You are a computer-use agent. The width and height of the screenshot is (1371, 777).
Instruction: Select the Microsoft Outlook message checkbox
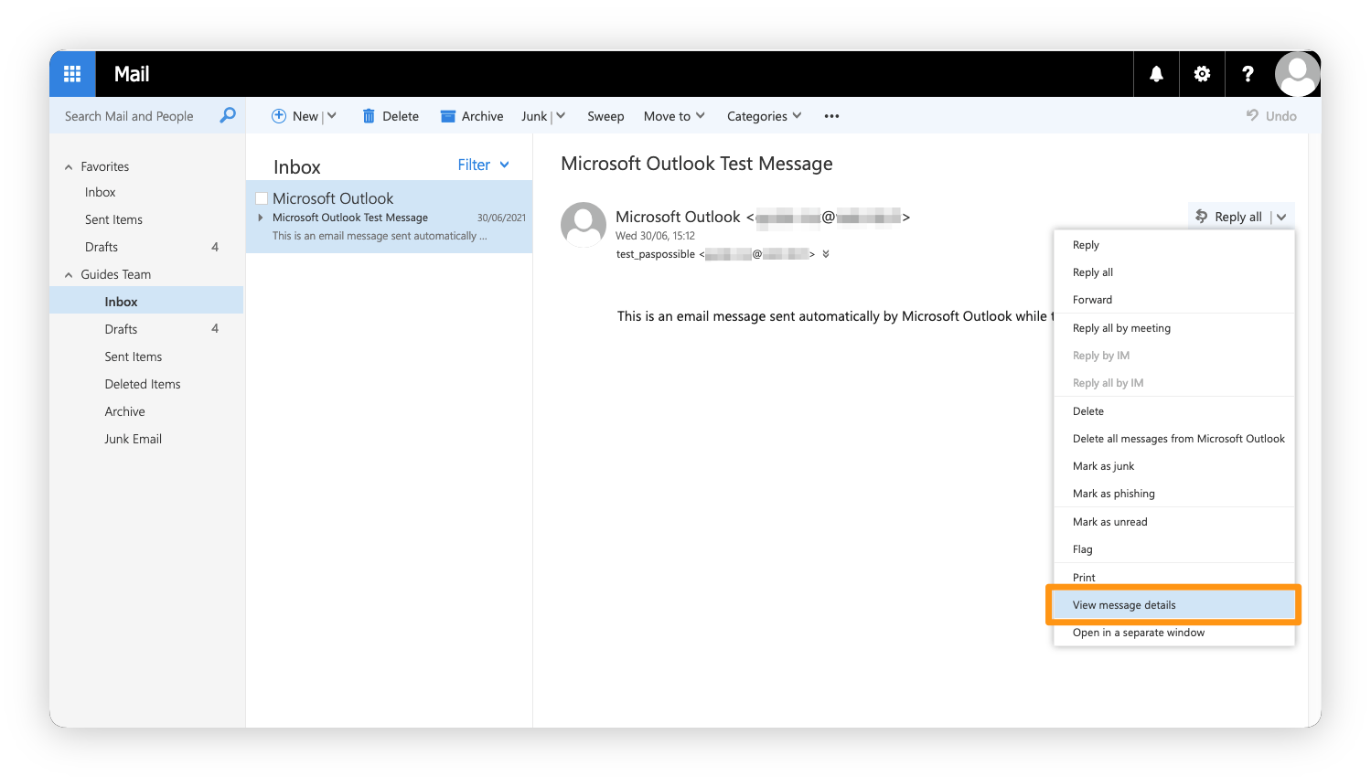pyautogui.click(x=262, y=197)
